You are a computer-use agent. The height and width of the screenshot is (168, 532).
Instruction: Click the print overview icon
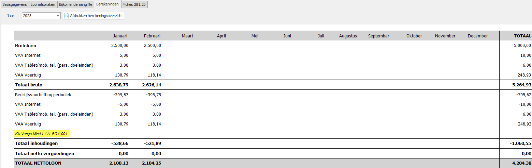[67, 16]
